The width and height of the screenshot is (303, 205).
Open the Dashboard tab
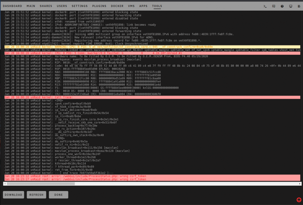tap(12, 6)
